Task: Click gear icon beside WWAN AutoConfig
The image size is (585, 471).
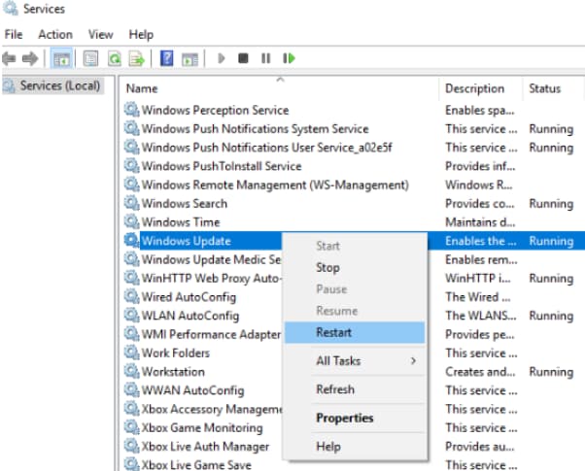Action: (131, 389)
